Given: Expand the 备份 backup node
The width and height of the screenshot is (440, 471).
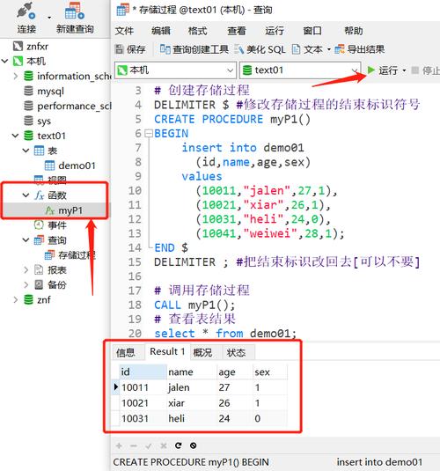Looking at the screenshot, I should pos(26,284).
